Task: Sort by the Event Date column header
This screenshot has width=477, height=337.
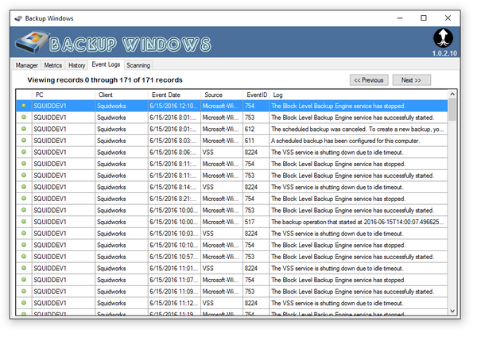Action: [173, 95]
